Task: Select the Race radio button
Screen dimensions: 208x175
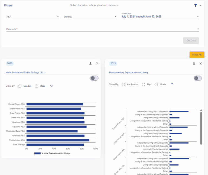Action: pos(37,86)
